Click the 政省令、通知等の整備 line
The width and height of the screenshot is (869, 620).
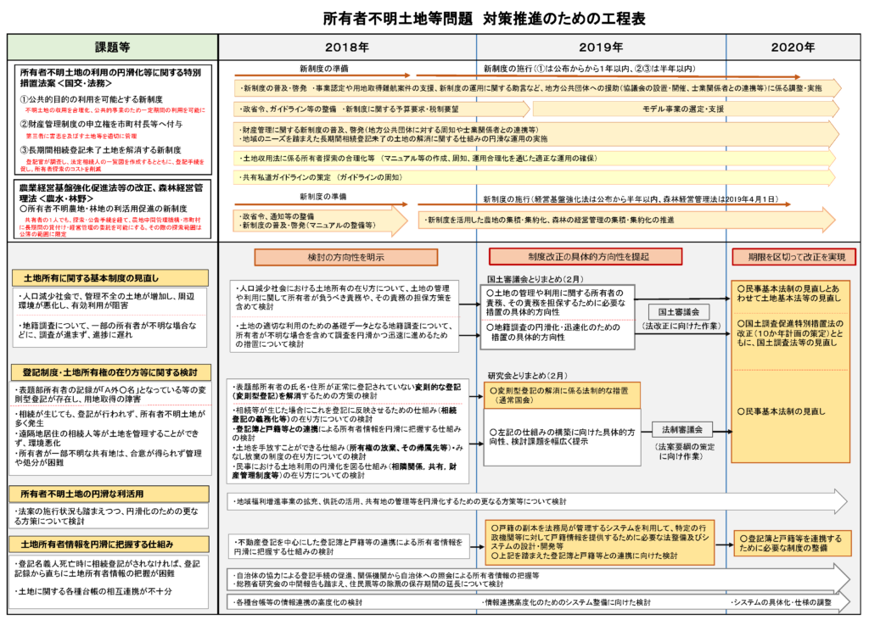click(277, 216)
